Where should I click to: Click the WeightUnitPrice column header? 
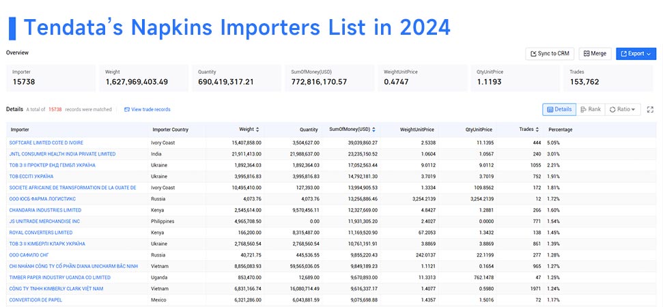(x=417, y=130)
